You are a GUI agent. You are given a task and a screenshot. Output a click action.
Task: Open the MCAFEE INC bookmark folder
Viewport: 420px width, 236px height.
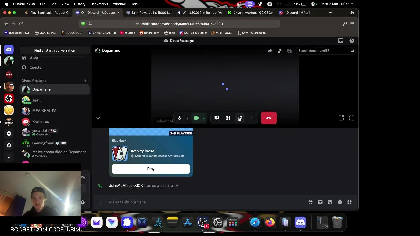45,33
